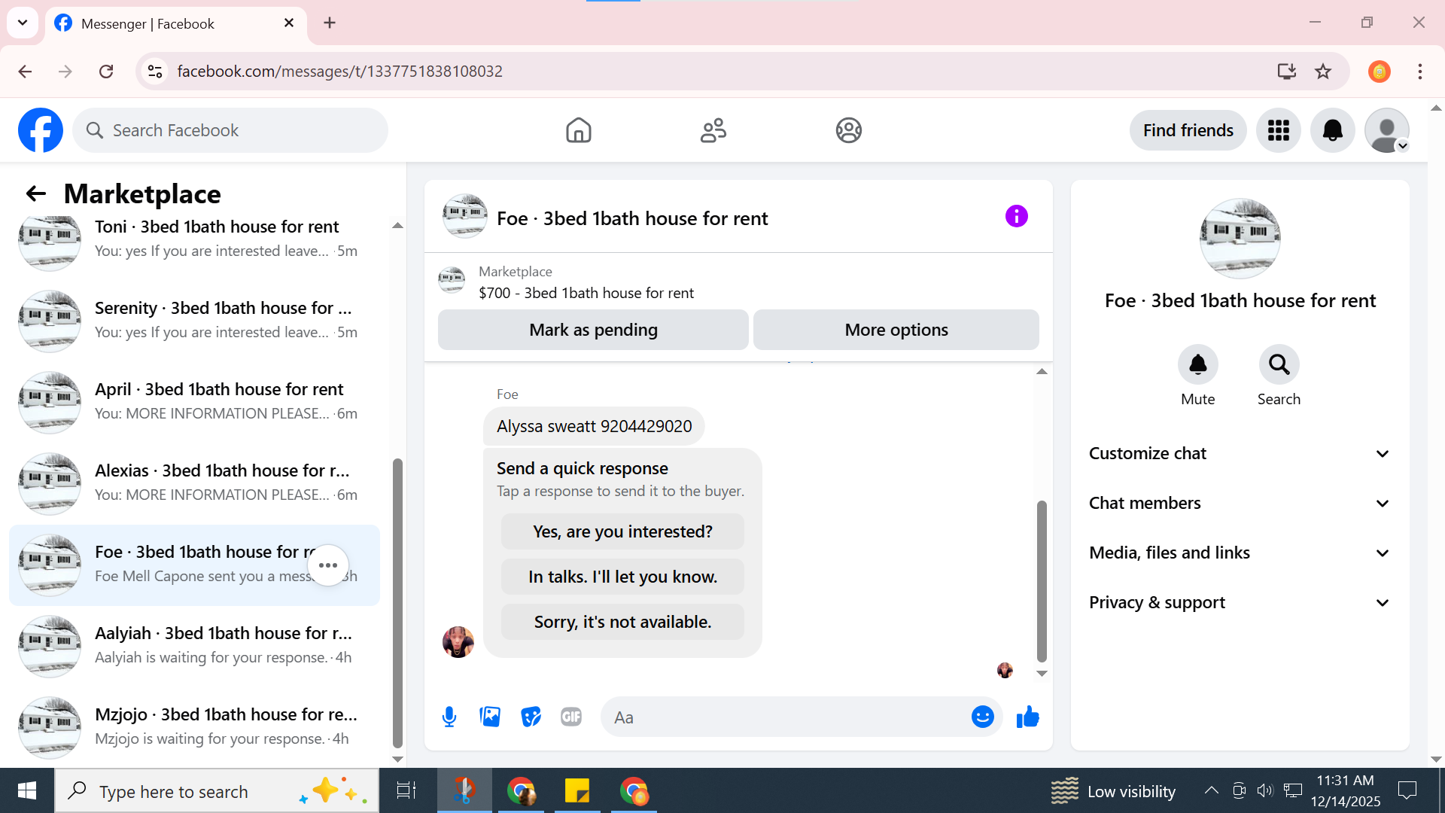This screenshot has width=1445, height=813.
Task: Open the Friends icon in top navigation
Action: [713, 130]
